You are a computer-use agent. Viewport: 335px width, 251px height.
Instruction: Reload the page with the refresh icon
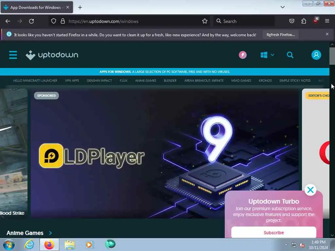31,21
